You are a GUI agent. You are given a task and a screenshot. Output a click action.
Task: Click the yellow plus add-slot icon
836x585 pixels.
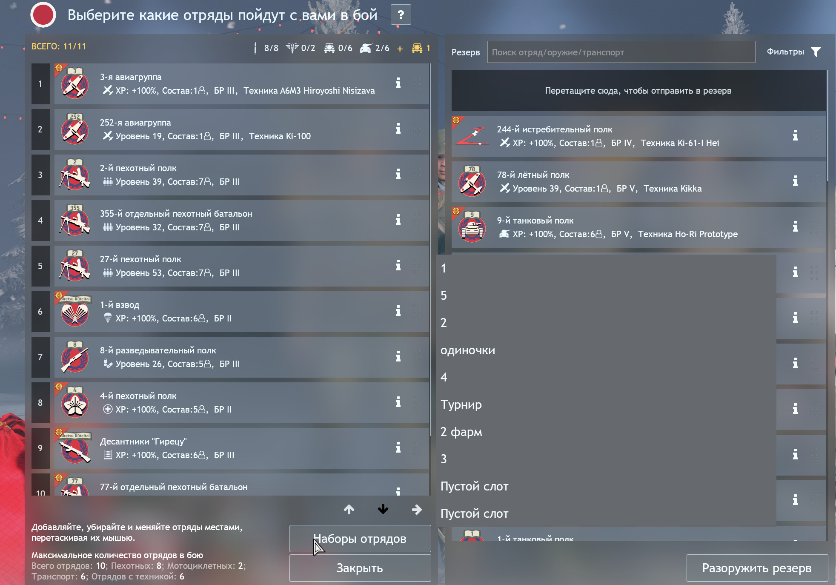pyautogui.click(x=400, y=49)
